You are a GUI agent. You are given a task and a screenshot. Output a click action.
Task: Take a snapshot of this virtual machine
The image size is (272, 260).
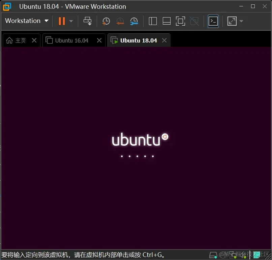106,21
